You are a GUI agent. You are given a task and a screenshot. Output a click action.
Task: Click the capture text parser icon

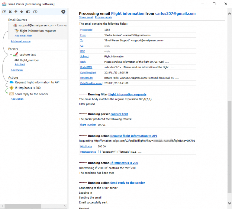[x=15, y=55]
